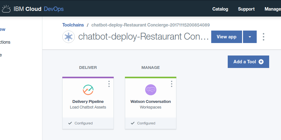Screen dimensions: 281x140
Task: Expand the dropdown arrow next to View app
Action: (x=250, y=37)
